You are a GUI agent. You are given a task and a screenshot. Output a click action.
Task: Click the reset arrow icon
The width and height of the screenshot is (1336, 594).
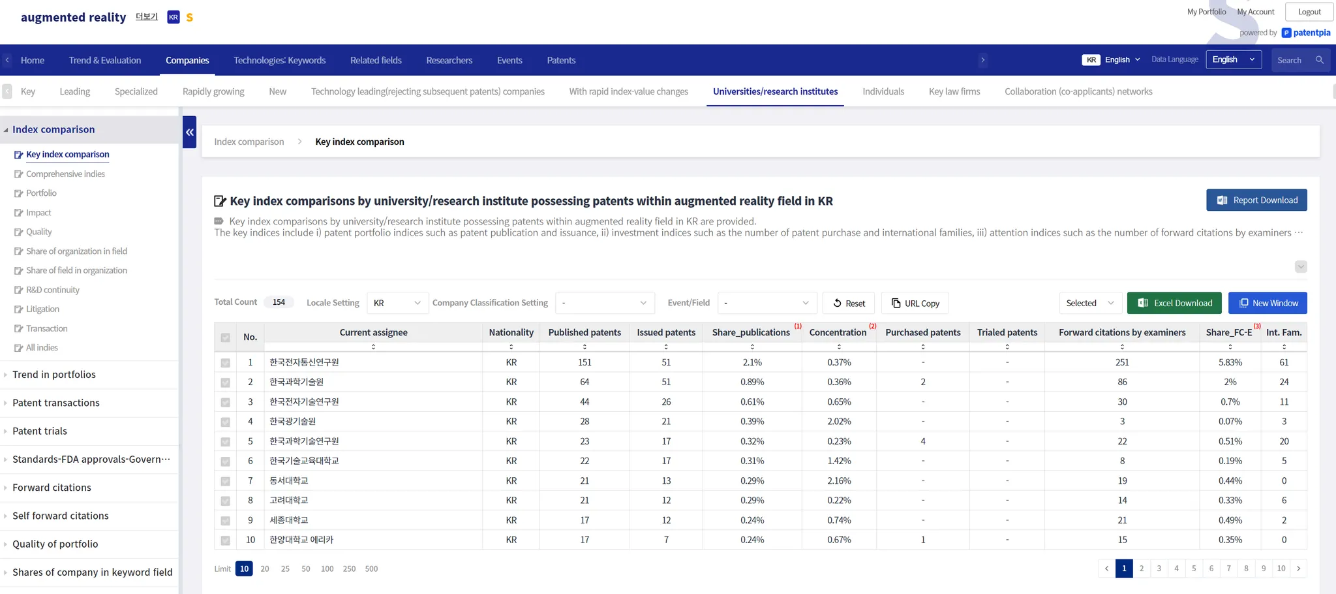(x=837, y=303)
